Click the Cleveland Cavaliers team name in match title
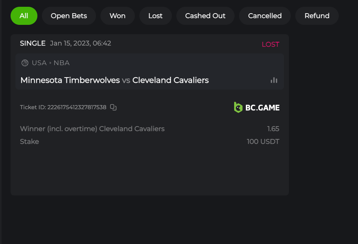The image size is (358, 244). 170,80
